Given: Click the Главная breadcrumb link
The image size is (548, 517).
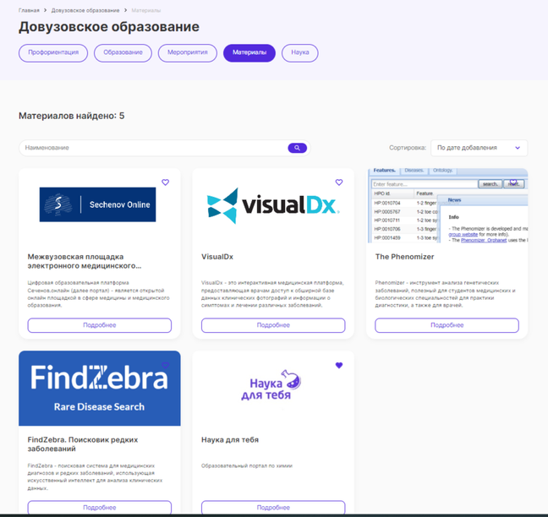Looking at the screenshot, I should click(x=29, y=10).
